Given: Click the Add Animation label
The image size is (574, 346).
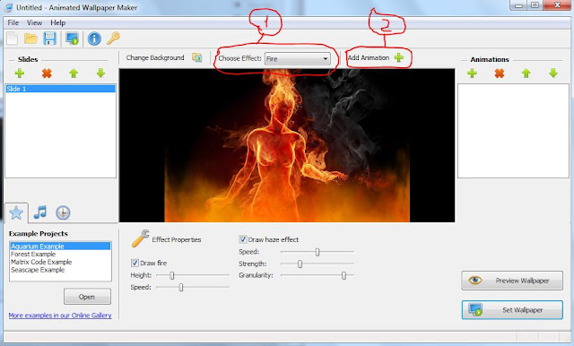Looking at the screenshot, I should coord(369,57).
